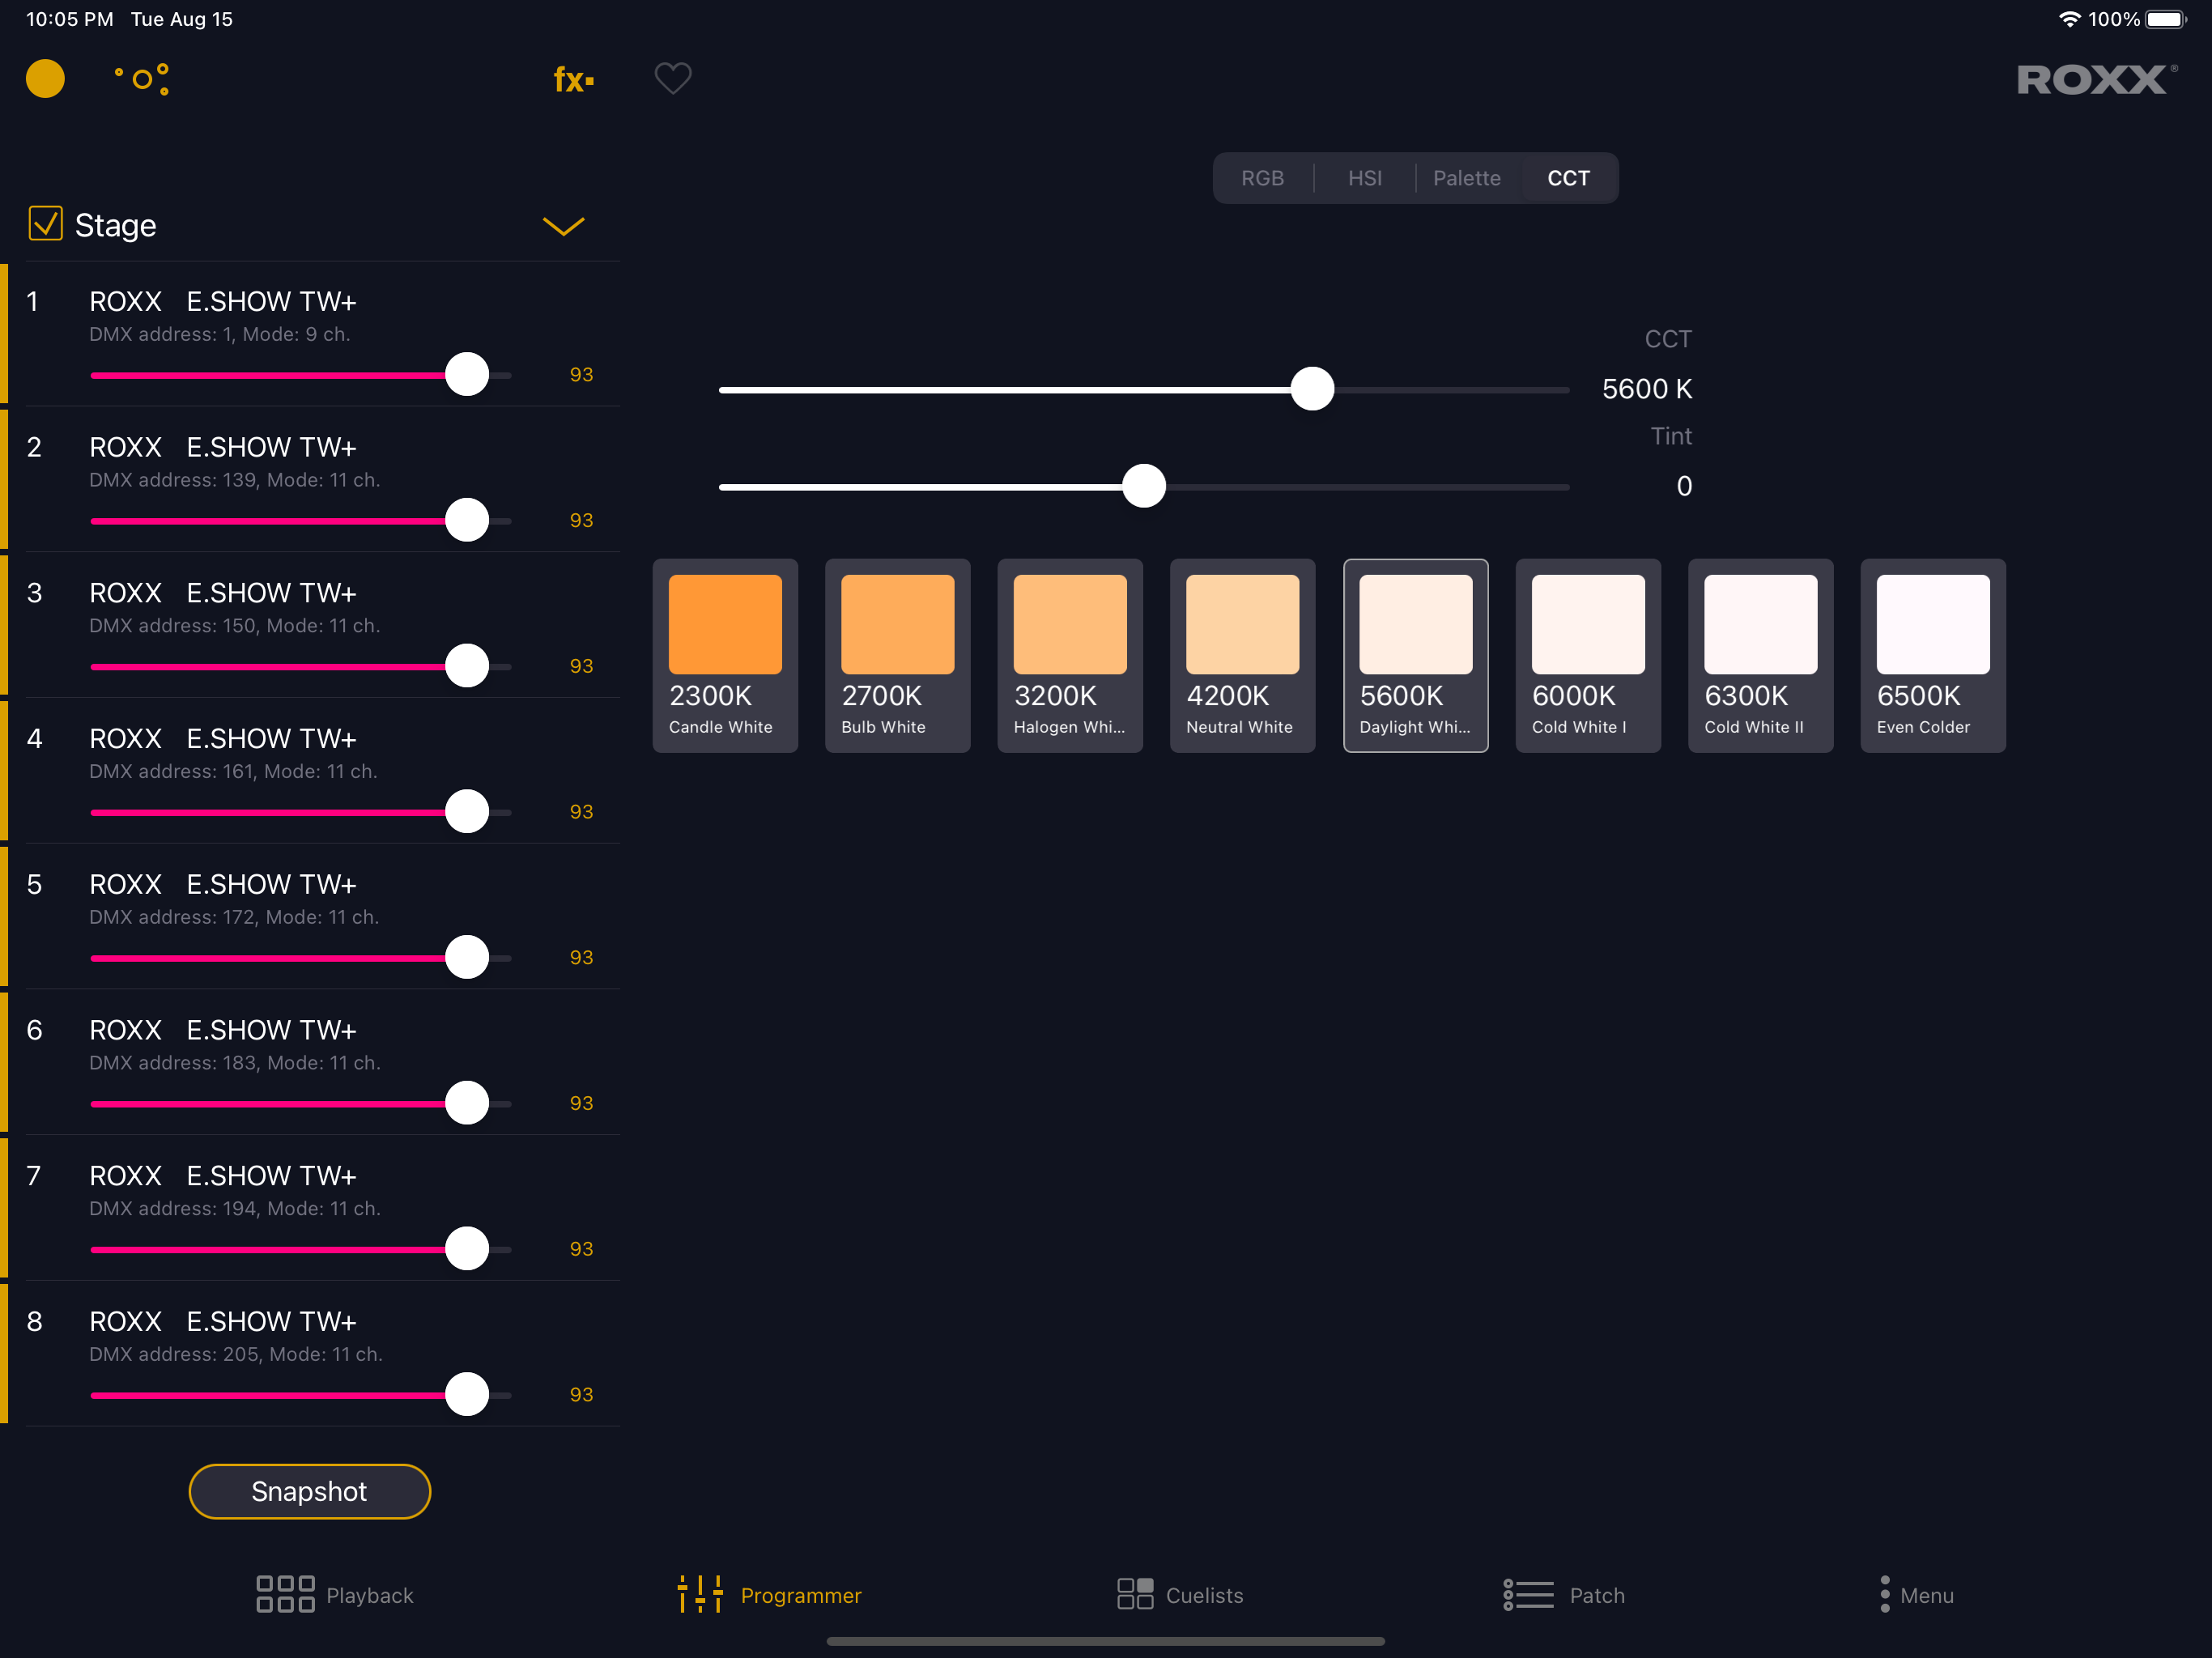
Task: Select the 6300K Cold White II preset
Action: (1760, 656)
